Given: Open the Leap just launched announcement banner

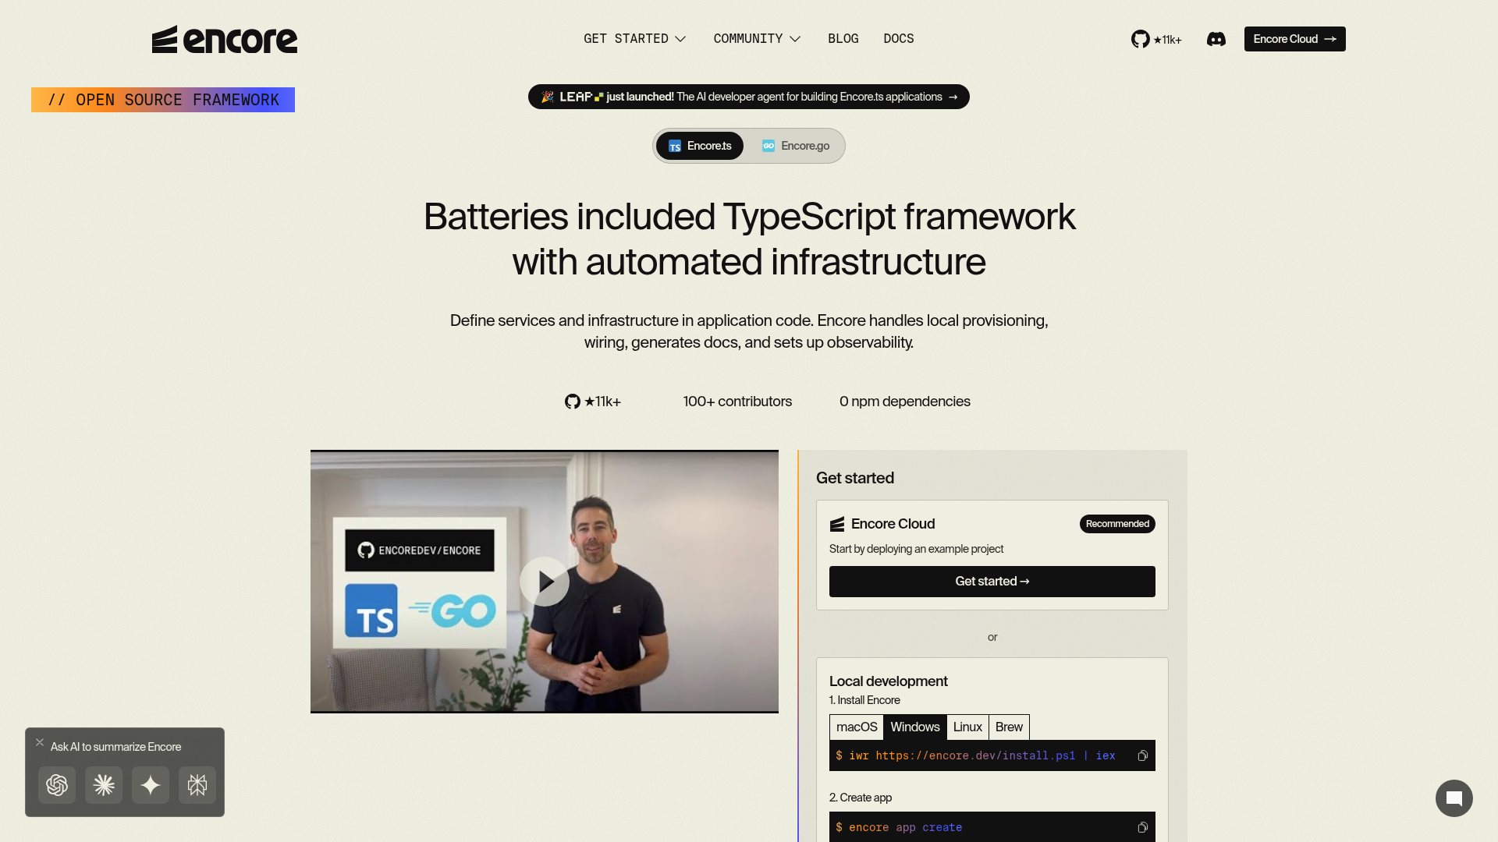Looking at the screenshot, I should point(748,97).
